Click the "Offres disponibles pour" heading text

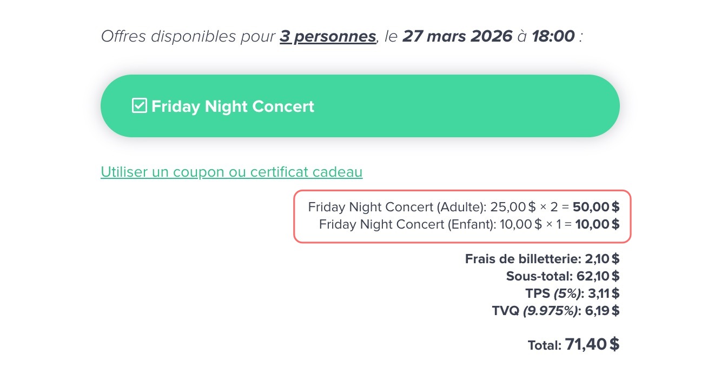pos(188,37)
